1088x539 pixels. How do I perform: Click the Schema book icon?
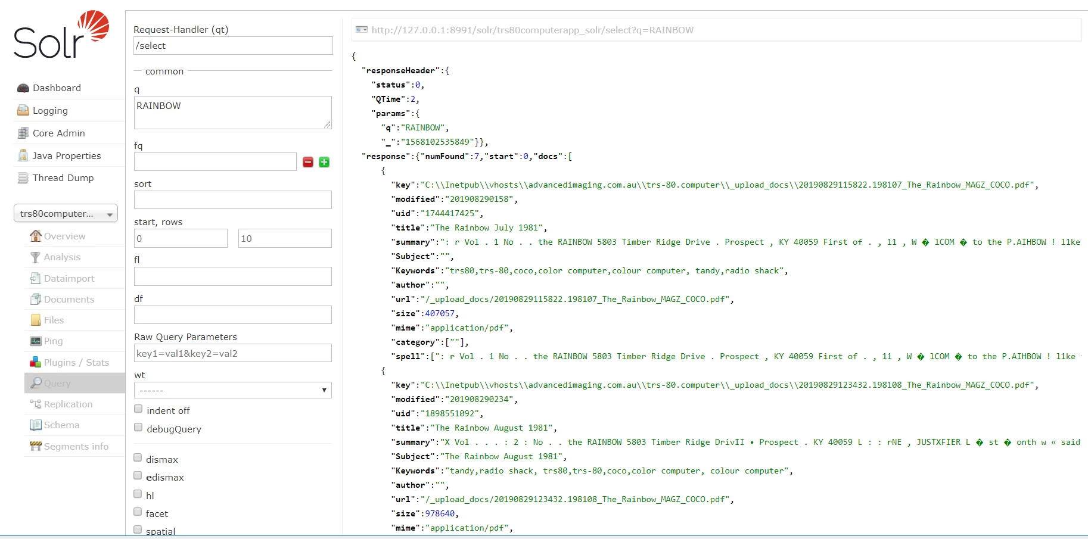36,425
